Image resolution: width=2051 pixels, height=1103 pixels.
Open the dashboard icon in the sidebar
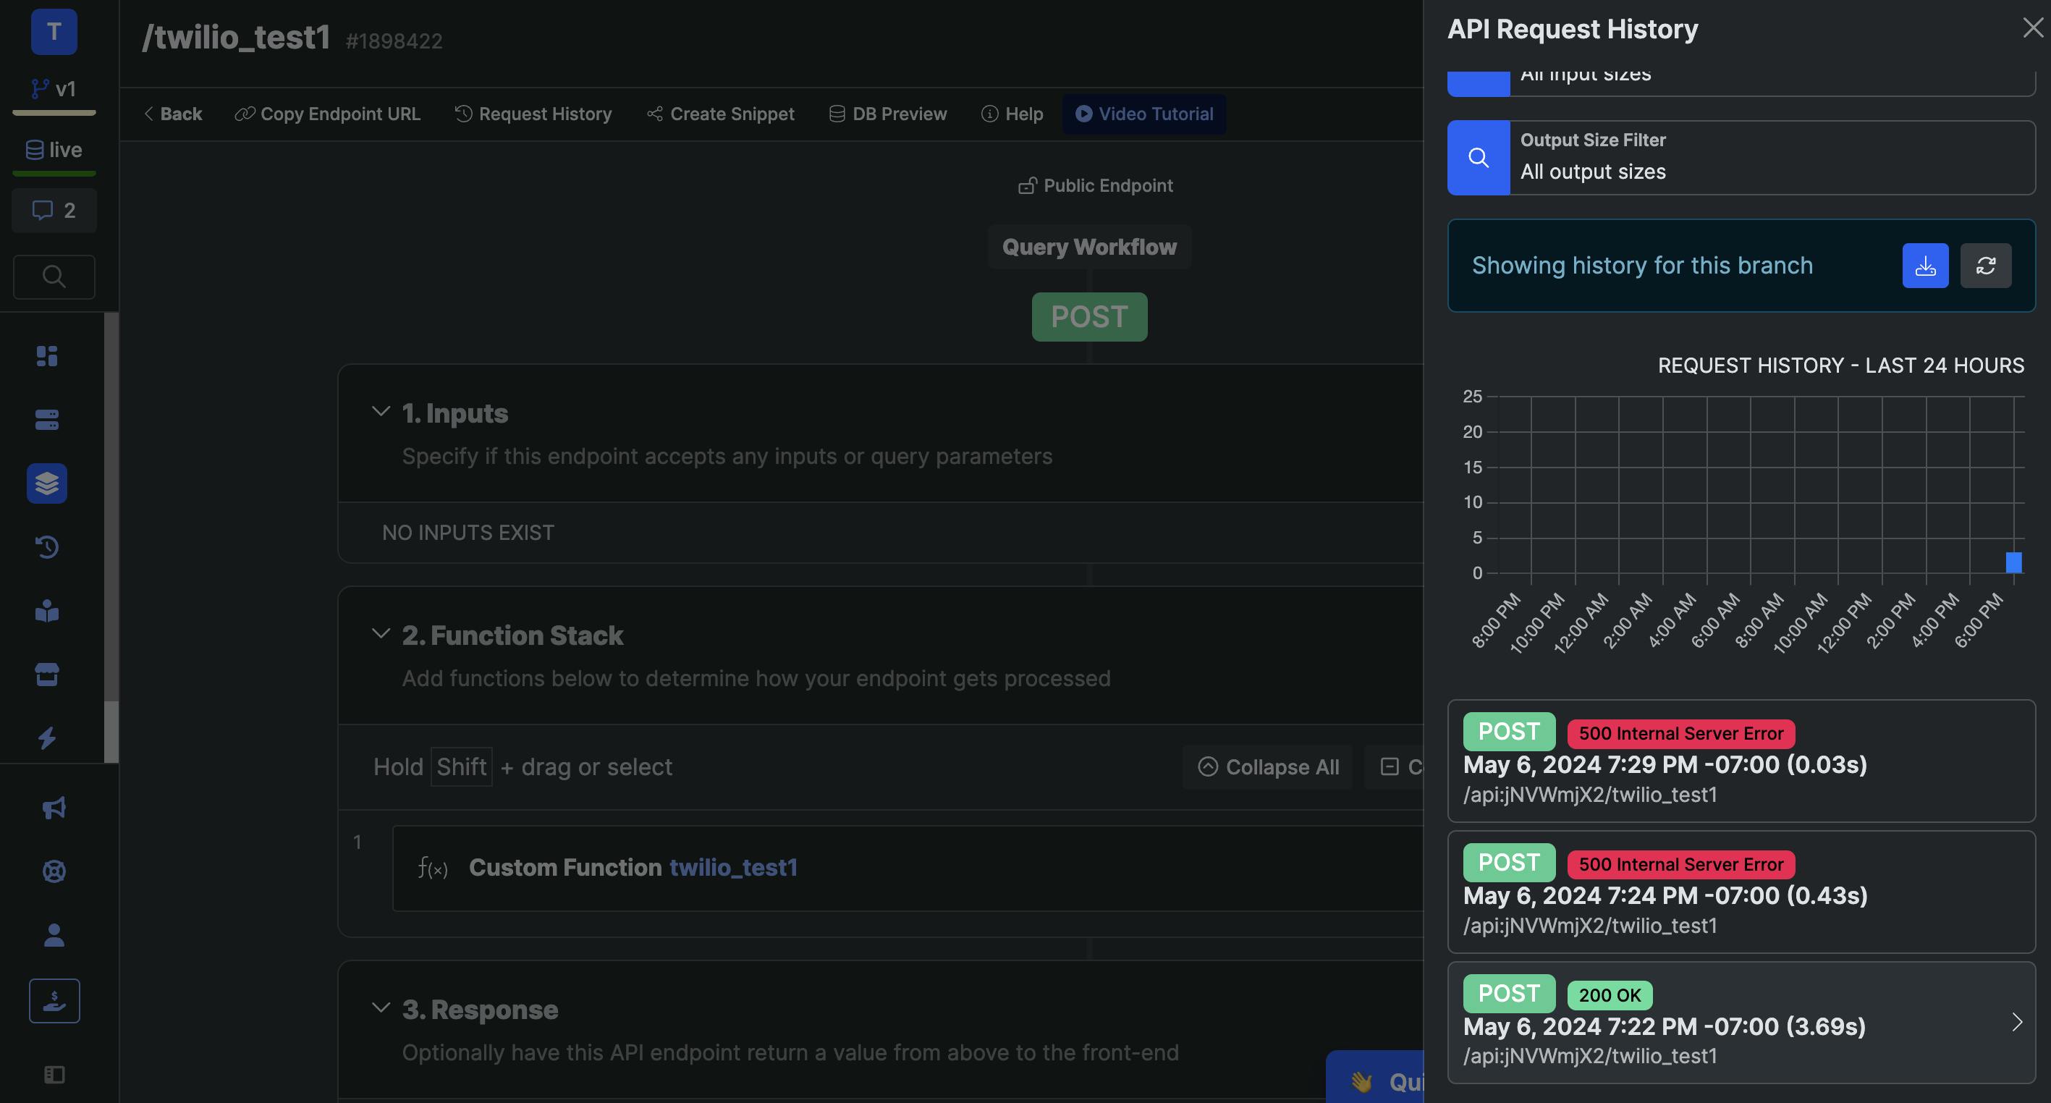[47, 356]
